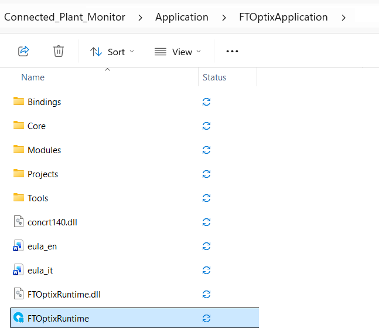Select the Modules folder icon
The image size is (379, 331).
coord(19,150)
